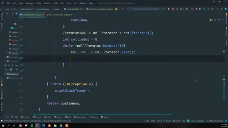This screenshot has width=228, height=128.
Task: Expand the Persistence node in JPA Structure
Action: (x=5, y=74)
